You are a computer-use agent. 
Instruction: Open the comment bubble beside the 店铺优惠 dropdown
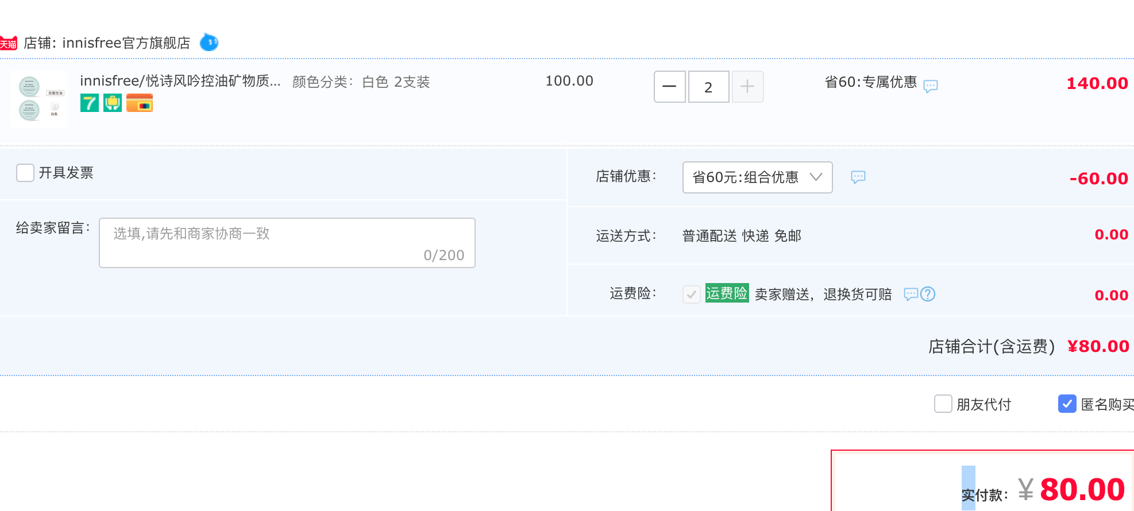tap(858, 177)
